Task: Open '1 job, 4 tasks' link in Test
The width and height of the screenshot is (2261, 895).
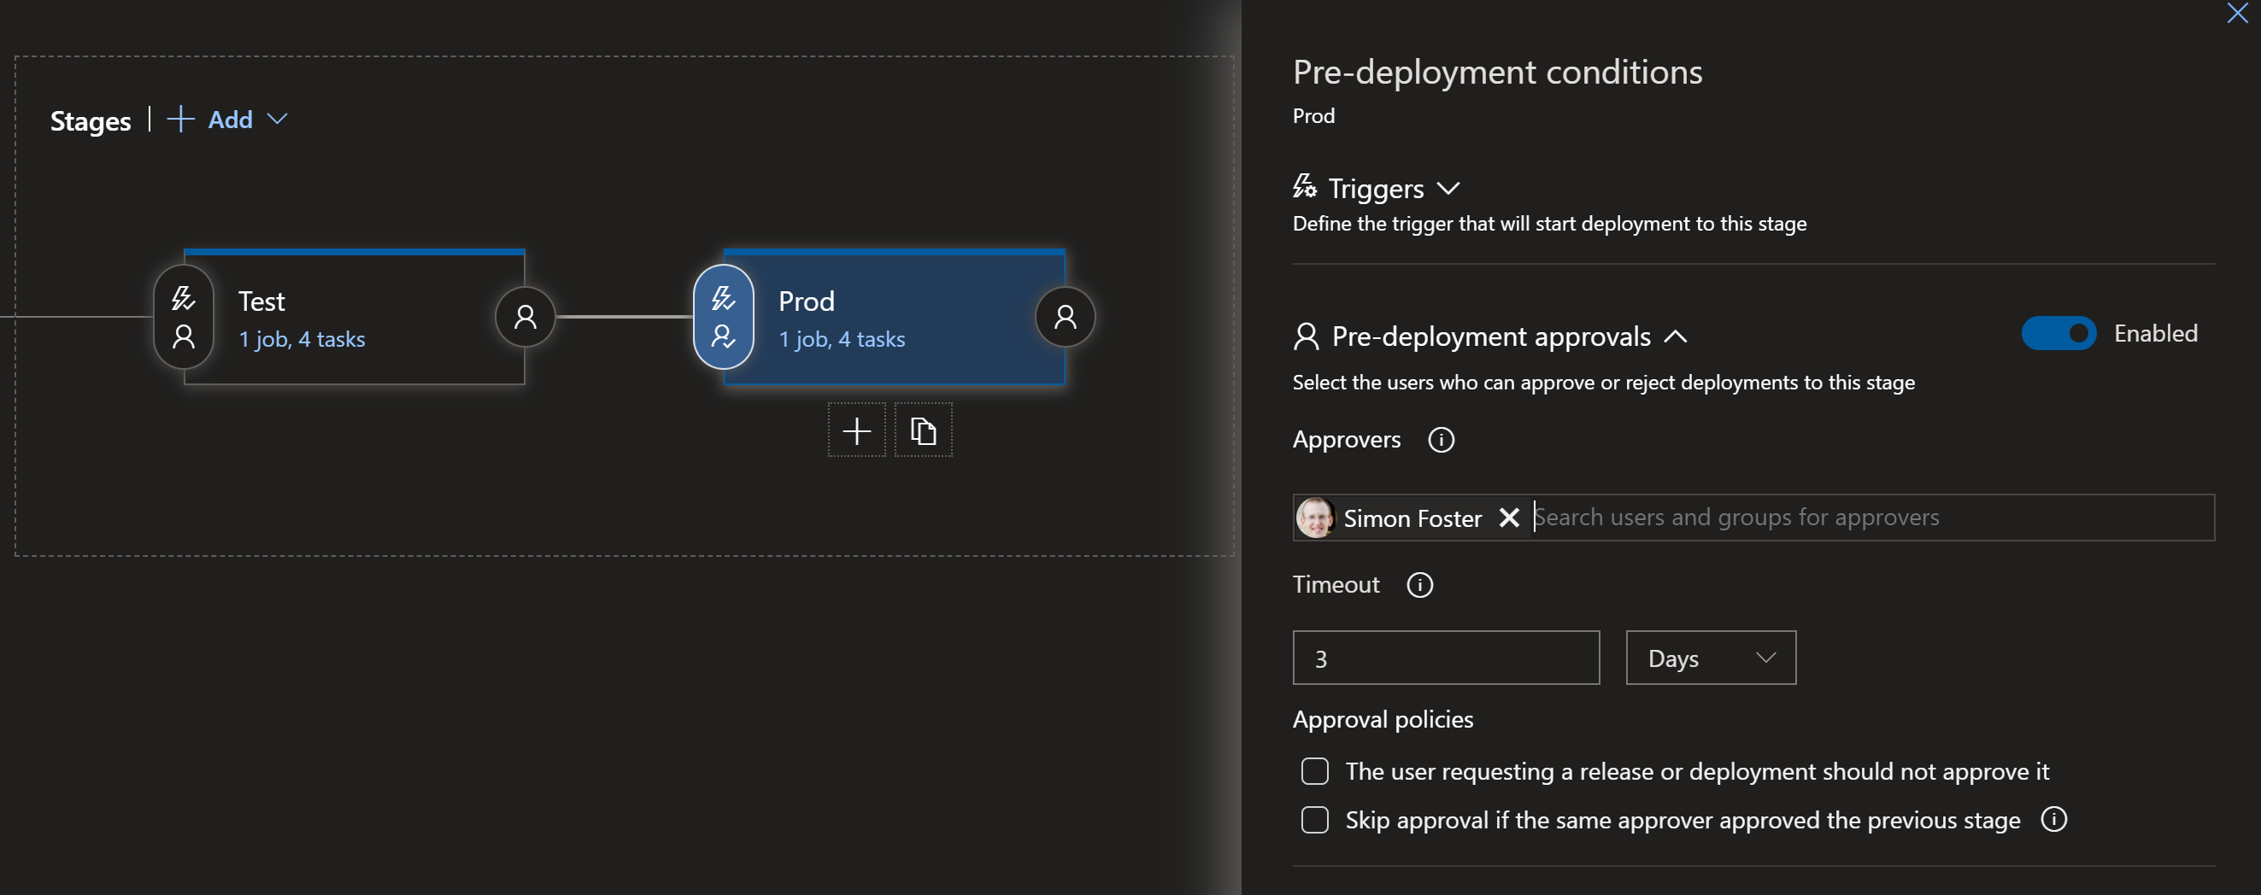Action: [x=302, y=340]
